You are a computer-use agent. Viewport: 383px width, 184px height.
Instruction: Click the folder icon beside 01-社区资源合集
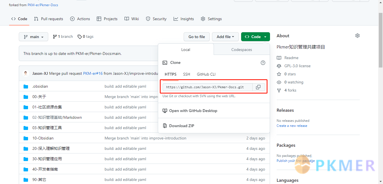[x=26, y=107]
